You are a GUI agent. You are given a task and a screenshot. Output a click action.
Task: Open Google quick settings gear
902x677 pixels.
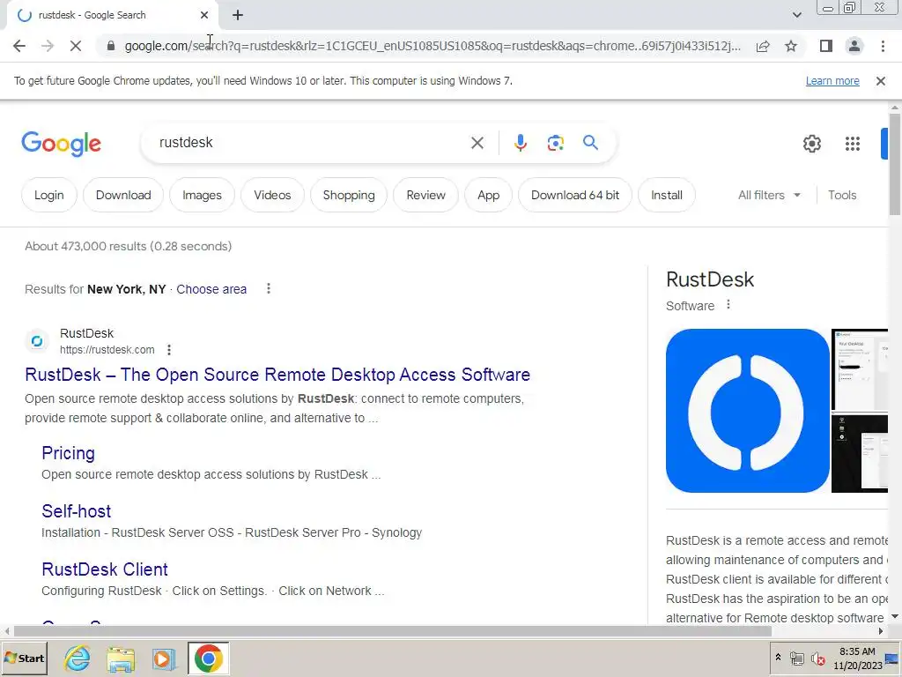pos(811,144)
